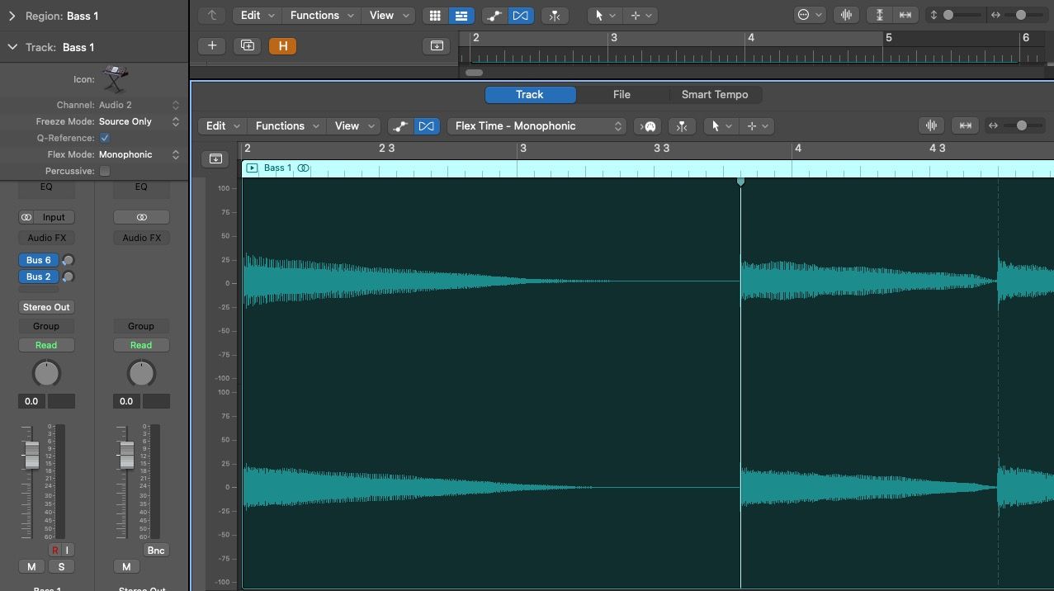Collapse the Track: Bass 1 disclosure triangle
1054x591 pixels.
[12, 47]
